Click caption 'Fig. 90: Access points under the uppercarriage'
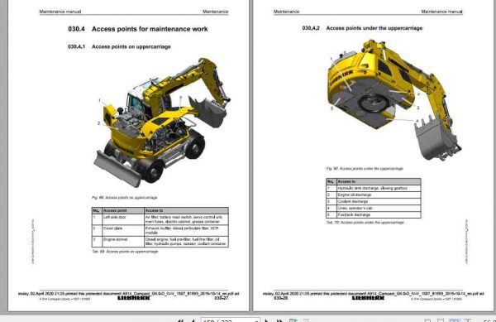Screen dimensions: 496x322 coord(365,169)
